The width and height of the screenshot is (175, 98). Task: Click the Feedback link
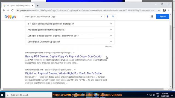pos(109,47)
